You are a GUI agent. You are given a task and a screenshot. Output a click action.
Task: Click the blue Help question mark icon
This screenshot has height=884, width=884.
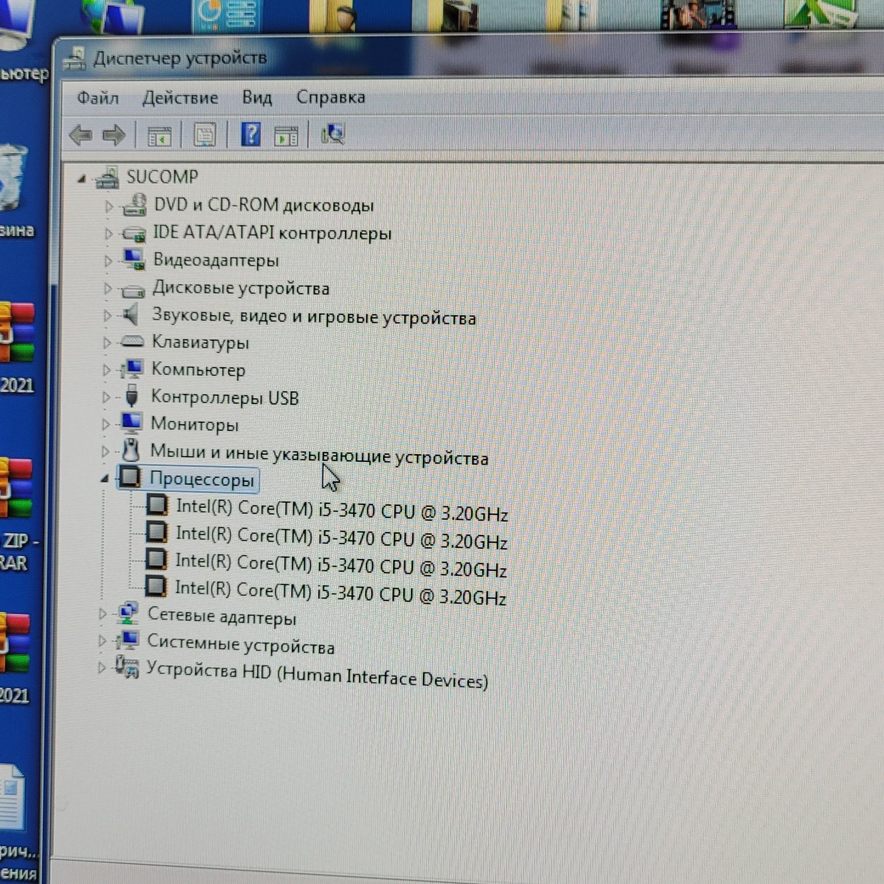[251, 134]
